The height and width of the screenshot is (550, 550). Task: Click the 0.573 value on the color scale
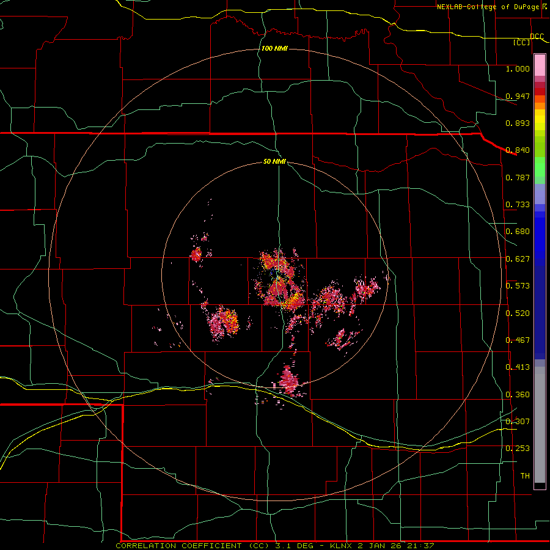(x=518, y=286)
